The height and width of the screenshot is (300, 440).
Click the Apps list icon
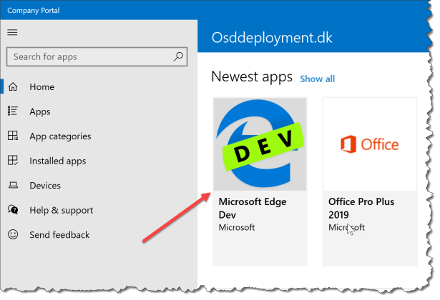pyautogui.click(x=13, y=111)
